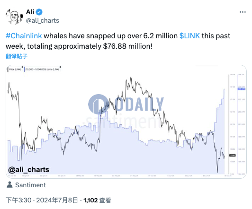Open Ali's profile avatar image
Image resolution: width=252 pixels, height=209 pixels.
(x=14, y=17)
